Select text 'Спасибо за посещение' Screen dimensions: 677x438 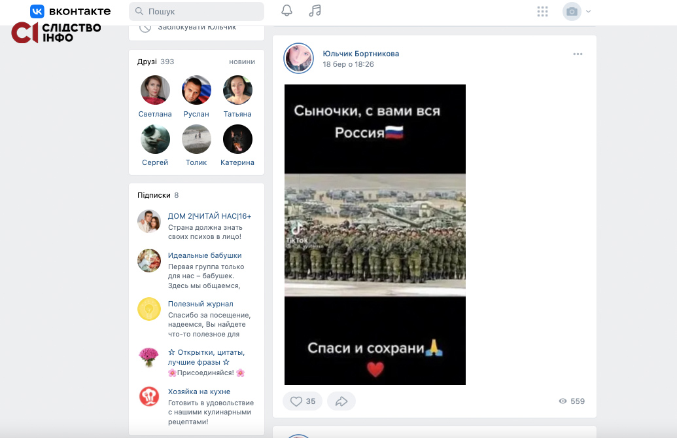209,316
